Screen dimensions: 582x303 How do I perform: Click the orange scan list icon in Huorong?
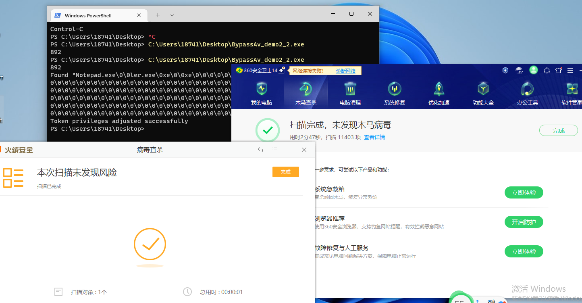[x=13, y=178]
